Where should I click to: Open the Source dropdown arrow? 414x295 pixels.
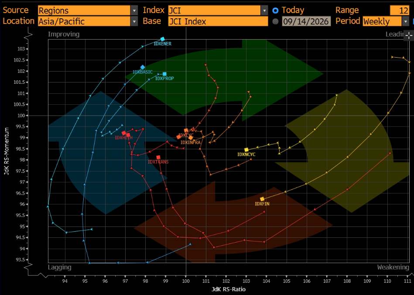point(134,10)
